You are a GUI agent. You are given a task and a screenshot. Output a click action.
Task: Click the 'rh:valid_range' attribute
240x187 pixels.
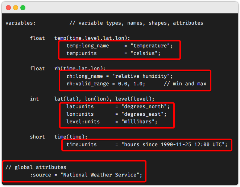tap(87, 84)
